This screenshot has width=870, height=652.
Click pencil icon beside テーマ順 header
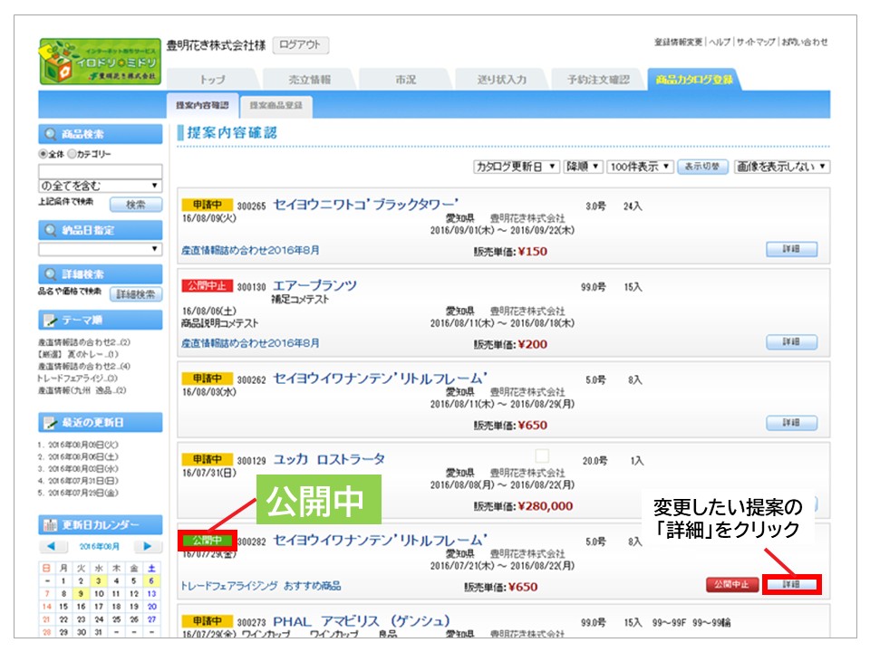(x=50, y=320)
